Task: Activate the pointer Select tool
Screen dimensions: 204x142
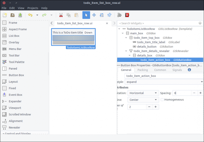Action: (86, 15)
